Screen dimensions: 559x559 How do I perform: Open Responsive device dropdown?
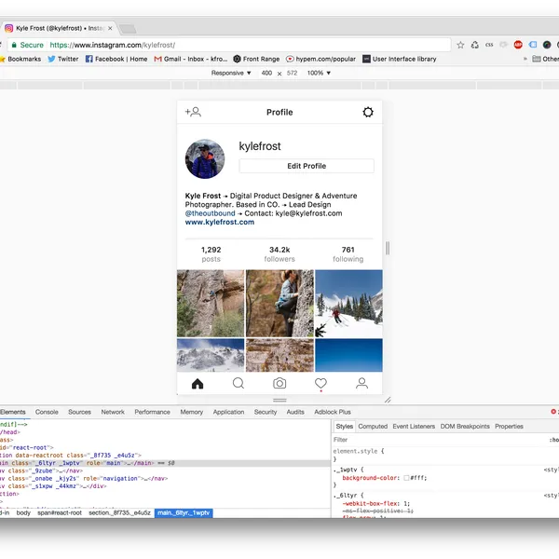pyautogui.click(x=231, y=73)
